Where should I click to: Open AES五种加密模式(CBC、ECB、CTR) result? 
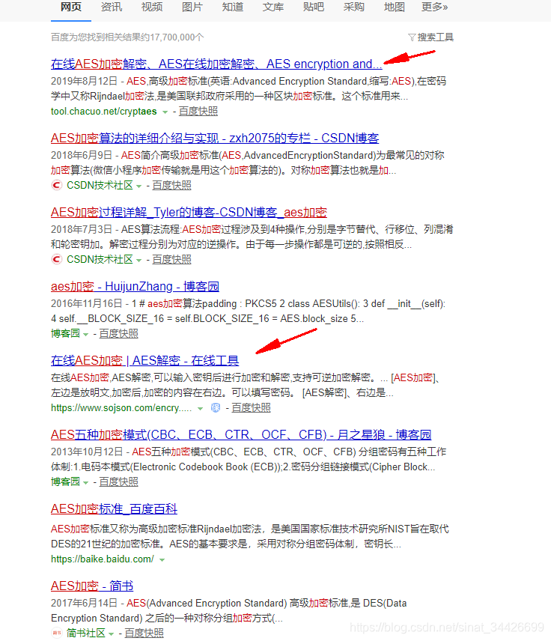click(x=241, y=434)
